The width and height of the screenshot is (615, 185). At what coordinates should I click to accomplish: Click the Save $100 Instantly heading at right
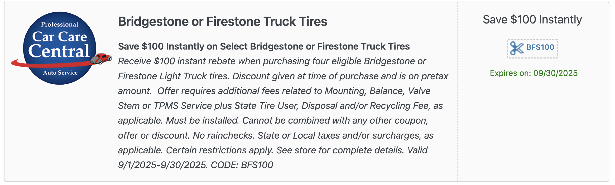click(532, 20)
